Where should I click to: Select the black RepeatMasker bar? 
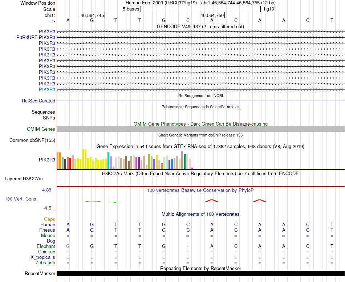pos(200,273)
